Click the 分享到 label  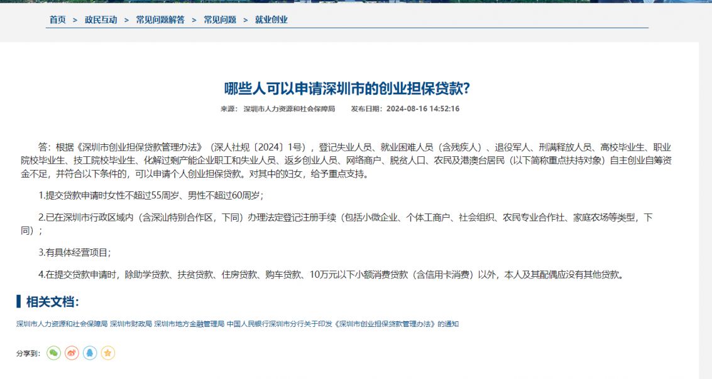pos(28,353)
